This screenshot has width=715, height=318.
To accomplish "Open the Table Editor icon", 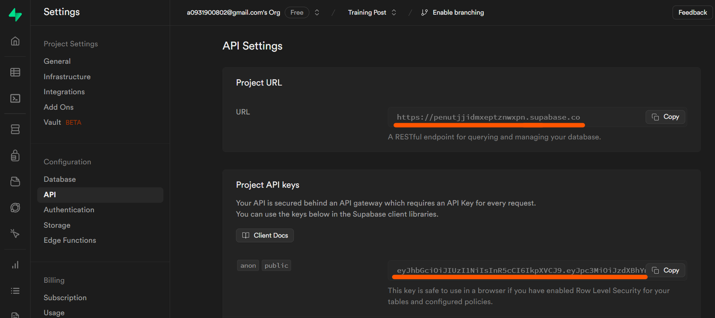I will [15, 72].
